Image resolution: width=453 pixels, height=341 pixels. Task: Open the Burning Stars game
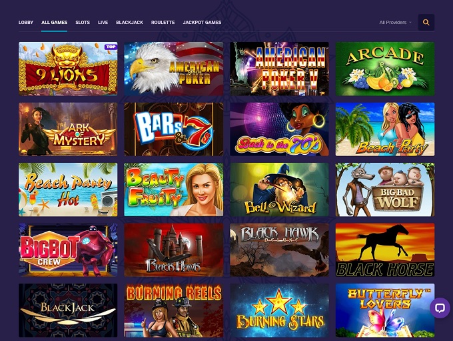tap(279, 310)
